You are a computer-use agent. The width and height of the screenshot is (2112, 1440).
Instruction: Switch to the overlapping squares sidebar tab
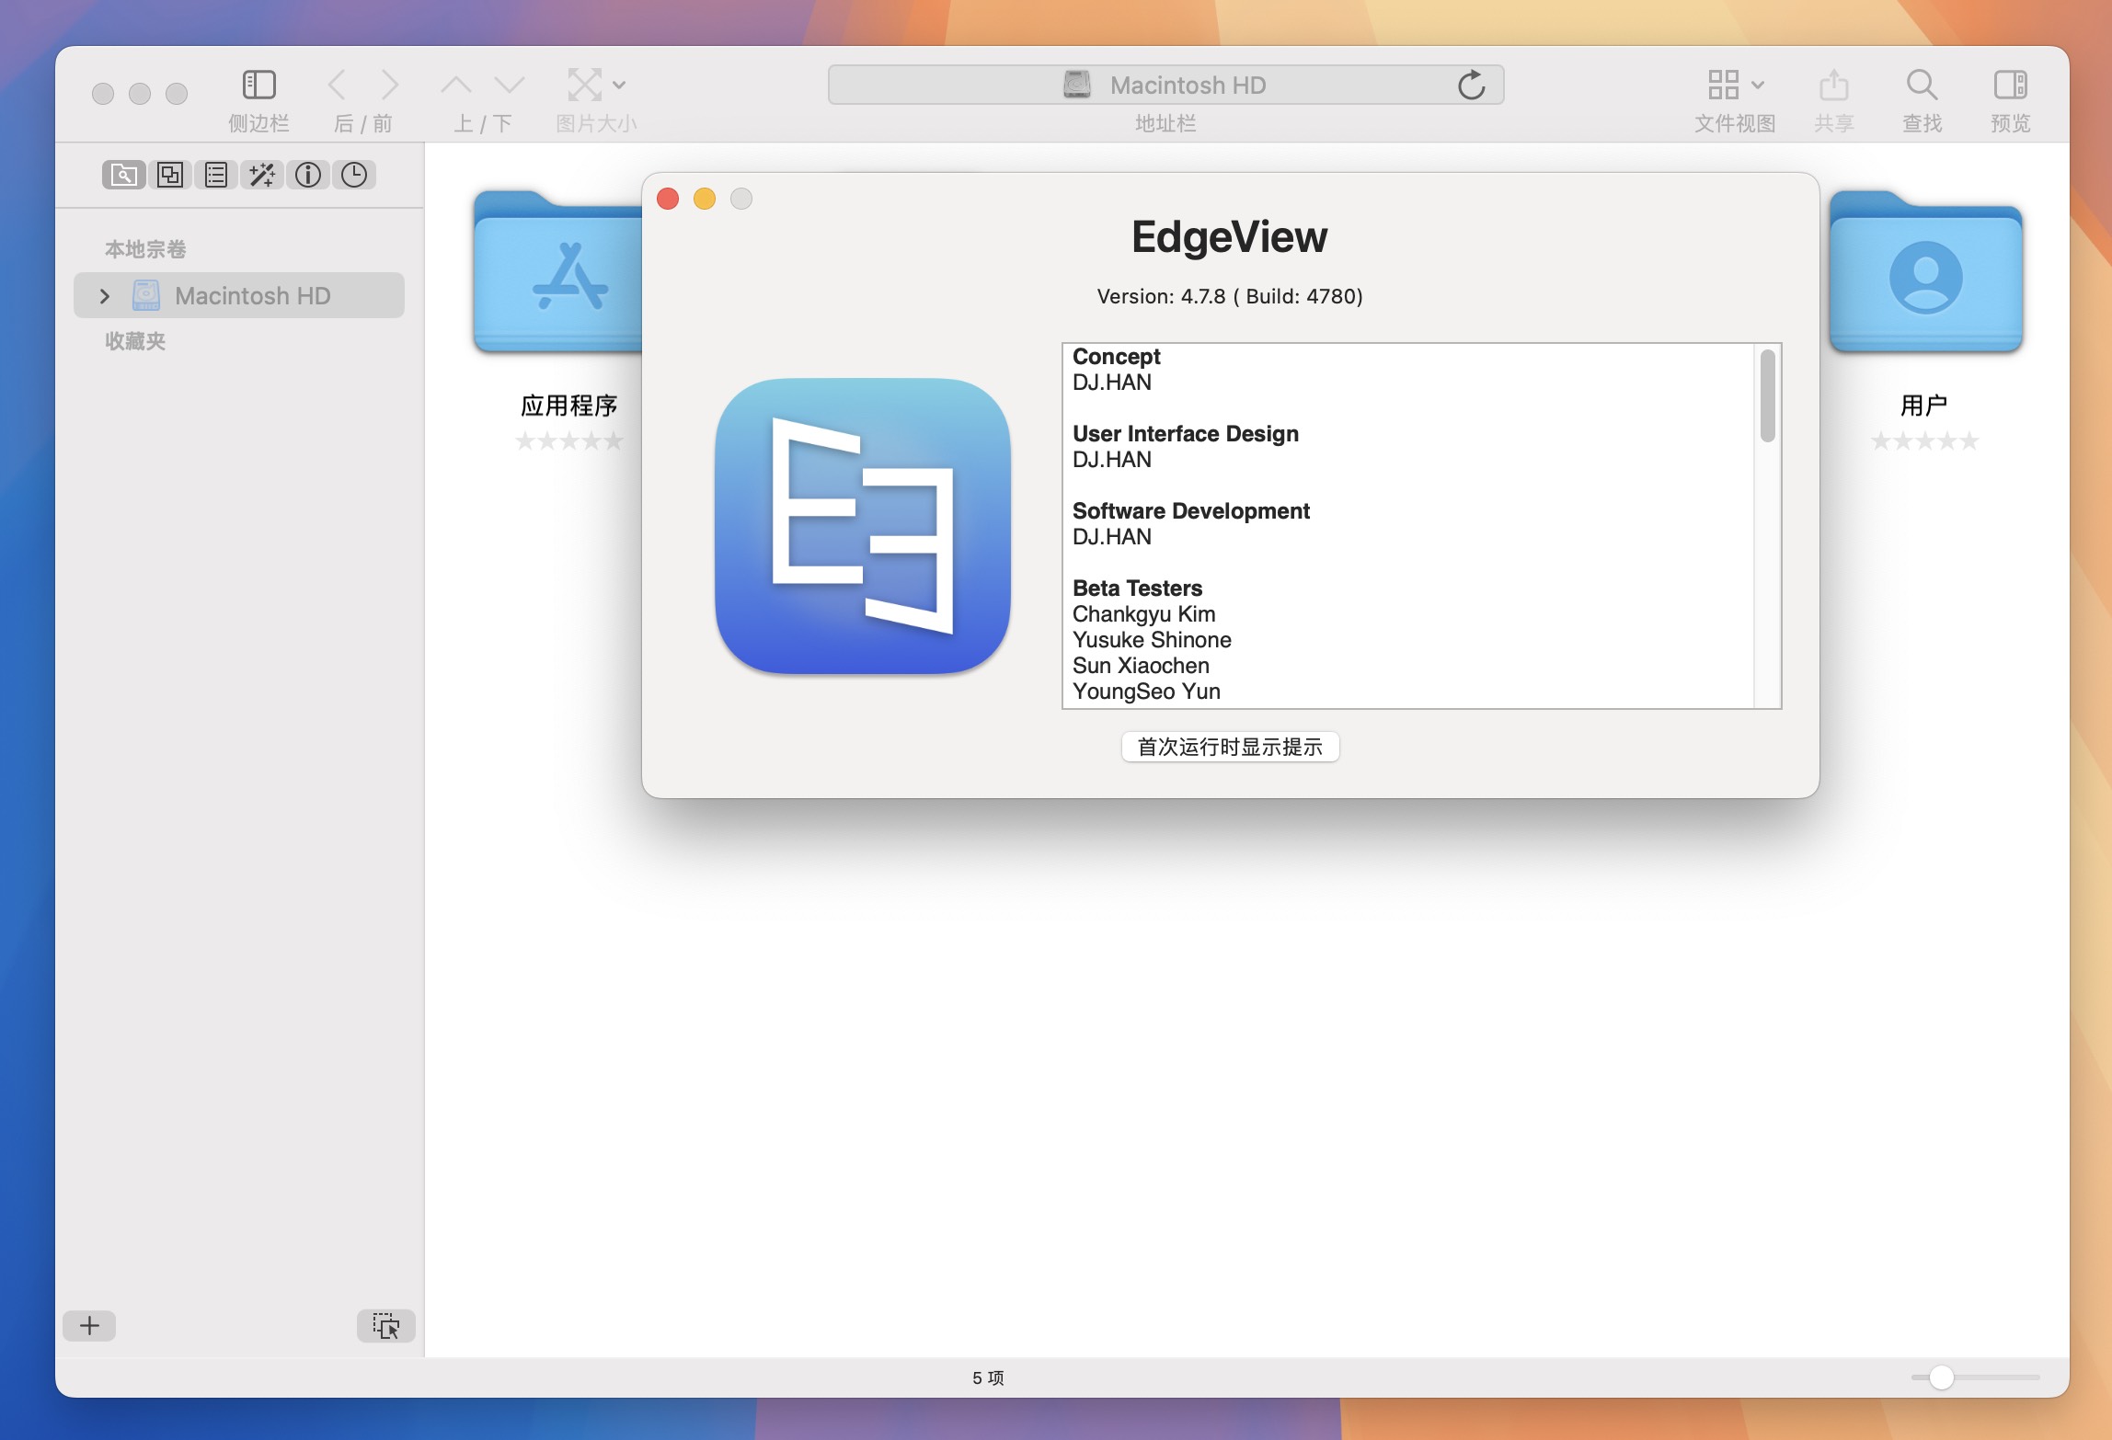point(170,175)
